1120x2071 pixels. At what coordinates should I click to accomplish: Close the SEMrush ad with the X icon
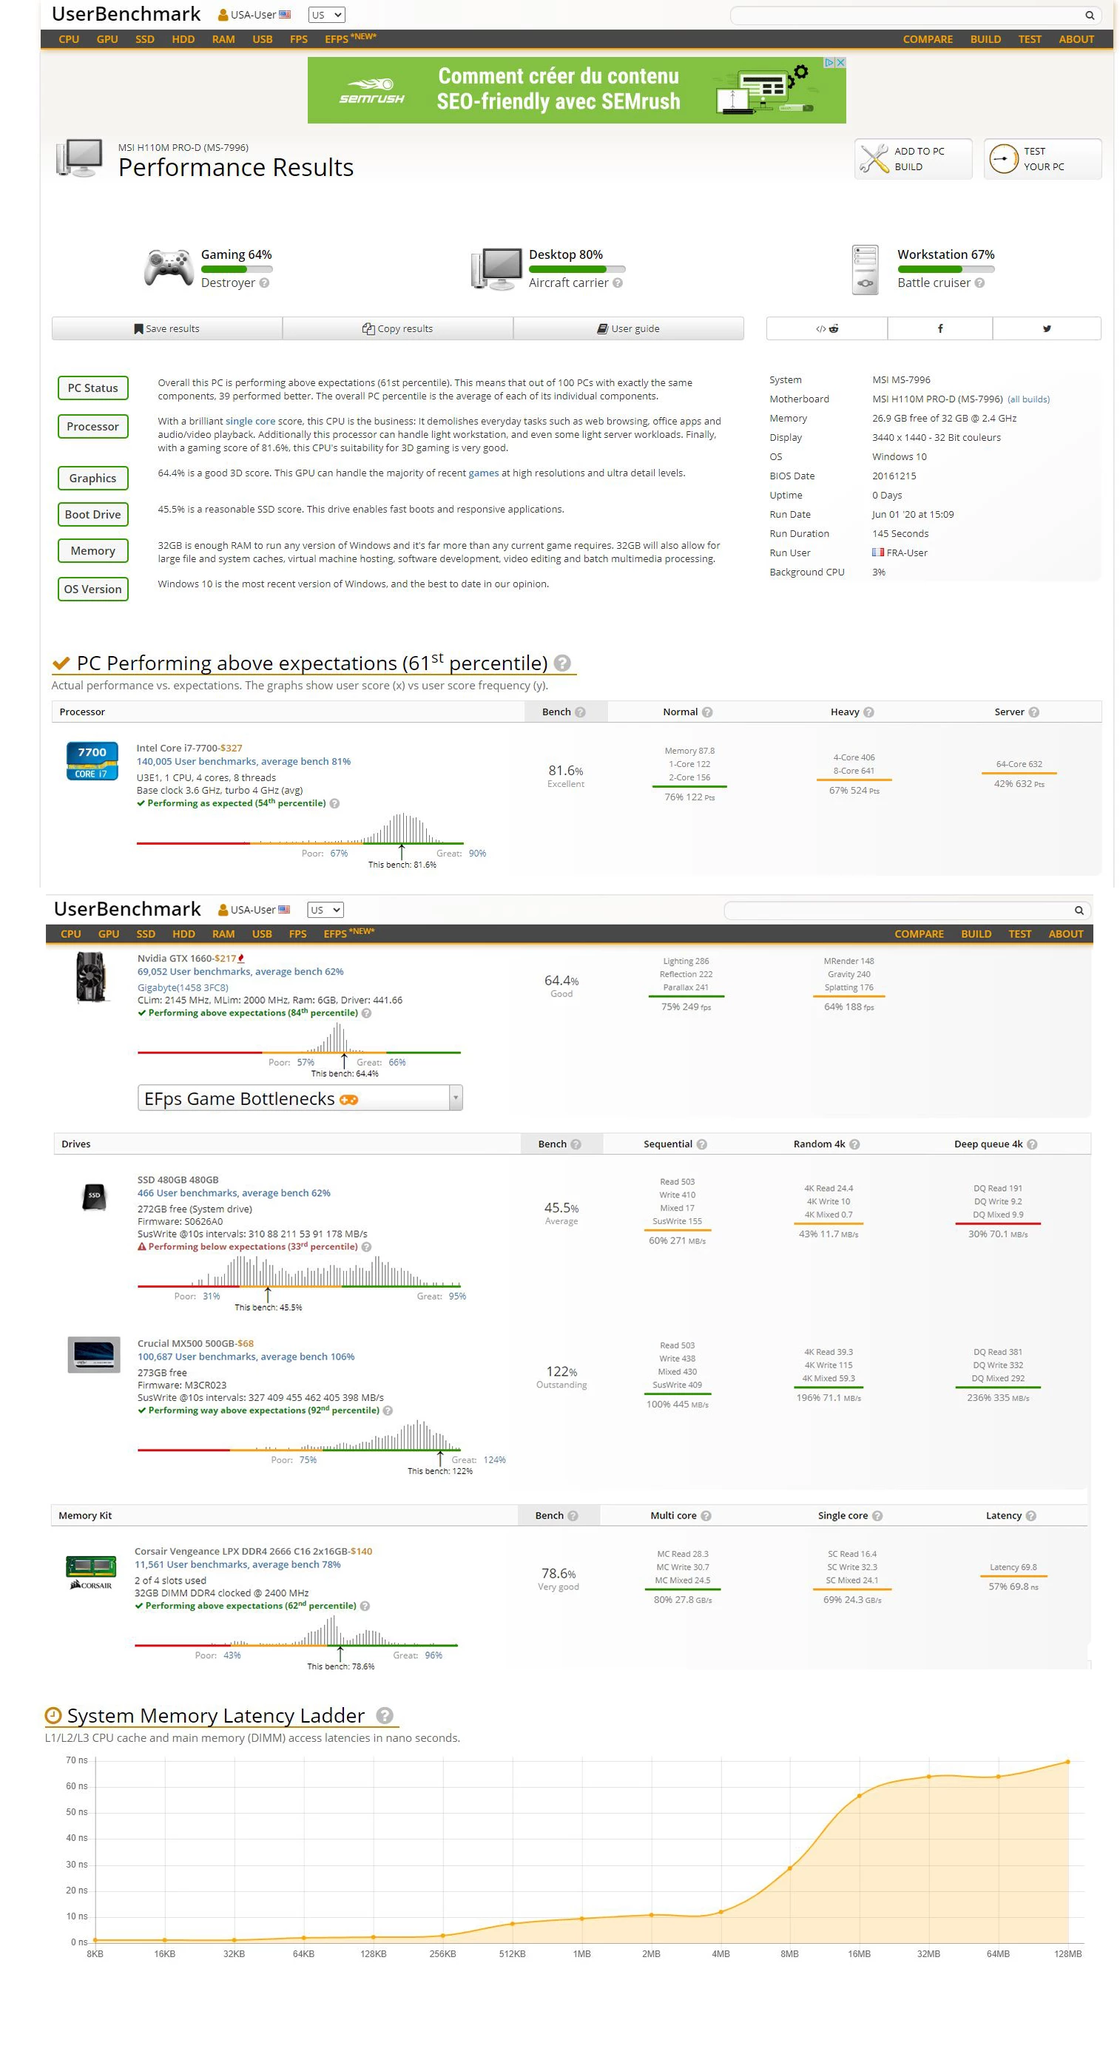841,62
